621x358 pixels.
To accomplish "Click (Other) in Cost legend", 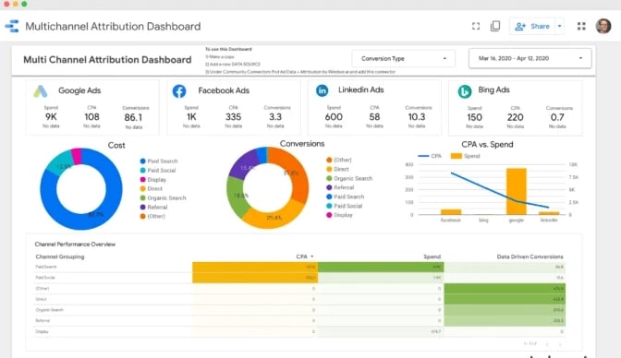I will 152,216.
